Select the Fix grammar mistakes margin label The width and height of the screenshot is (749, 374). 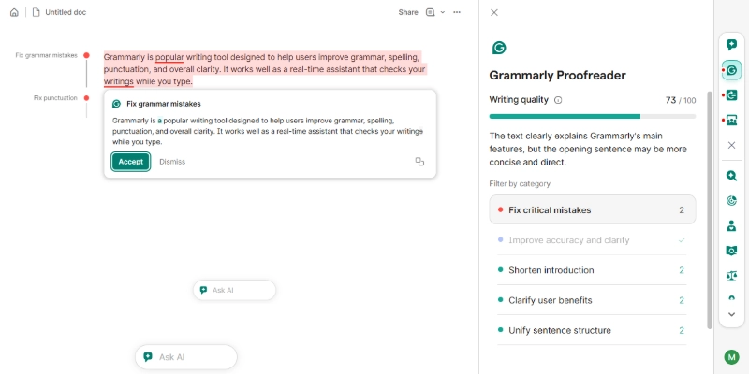pos(46,55)
